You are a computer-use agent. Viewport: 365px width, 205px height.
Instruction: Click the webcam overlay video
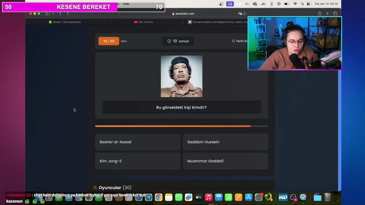pos(295,43)
